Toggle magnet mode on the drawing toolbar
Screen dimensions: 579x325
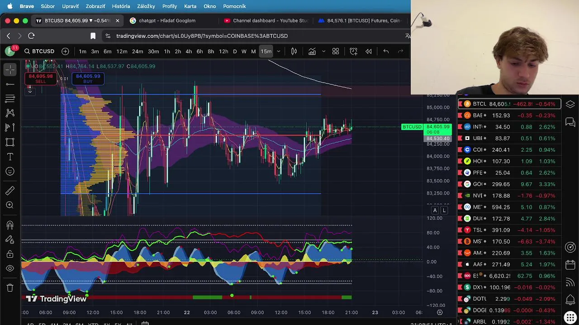pos(10,225)
